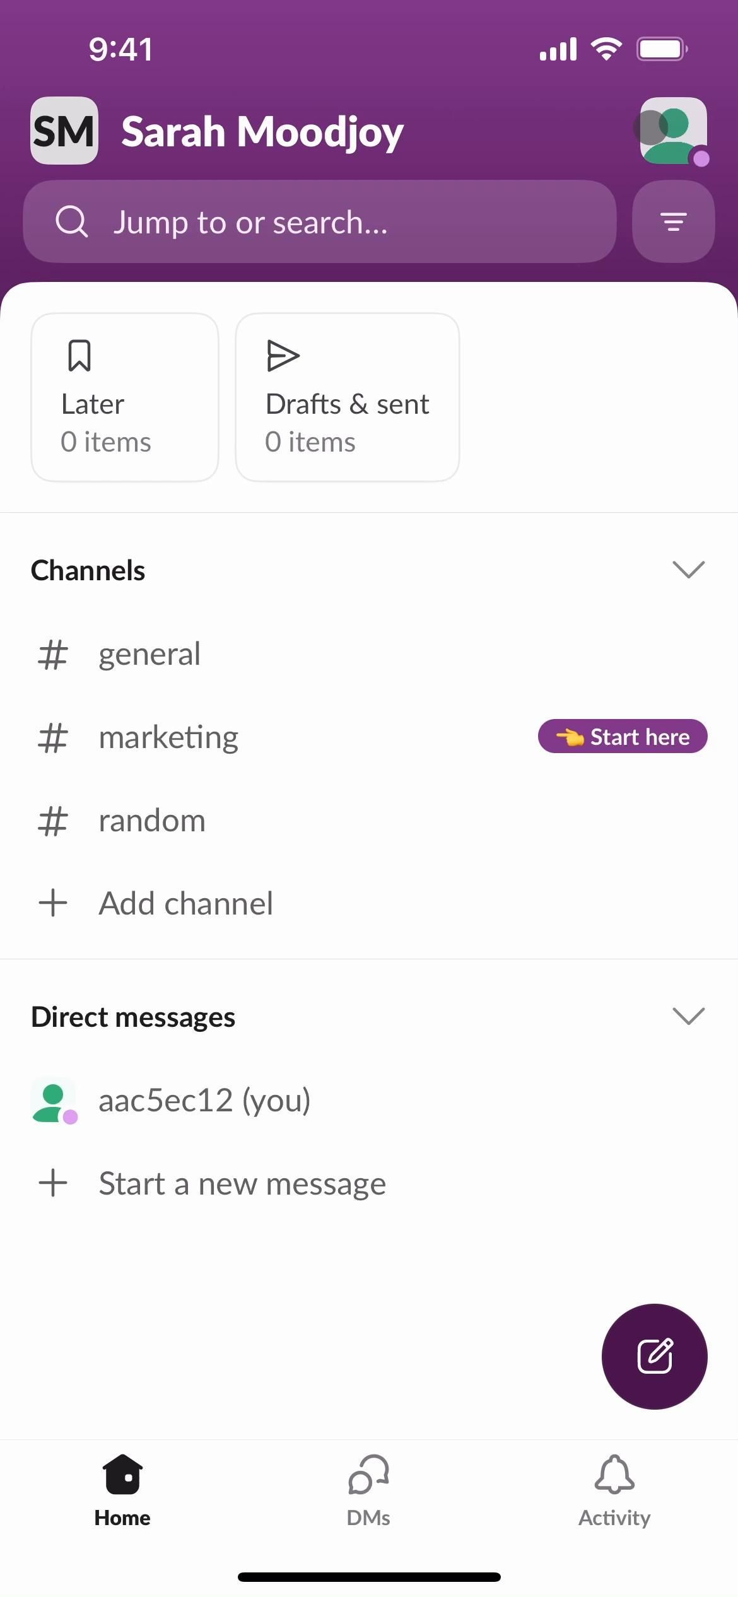Screen dimensions: 738x1597
Task: Collapse the Channels section chevron
Action: [x=688, y=570]
